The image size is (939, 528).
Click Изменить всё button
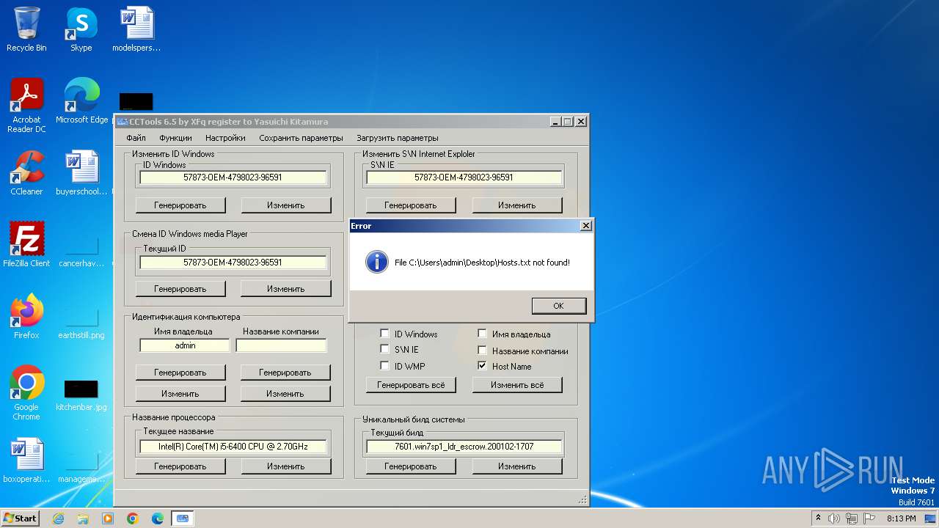click(x=517, y=385)
